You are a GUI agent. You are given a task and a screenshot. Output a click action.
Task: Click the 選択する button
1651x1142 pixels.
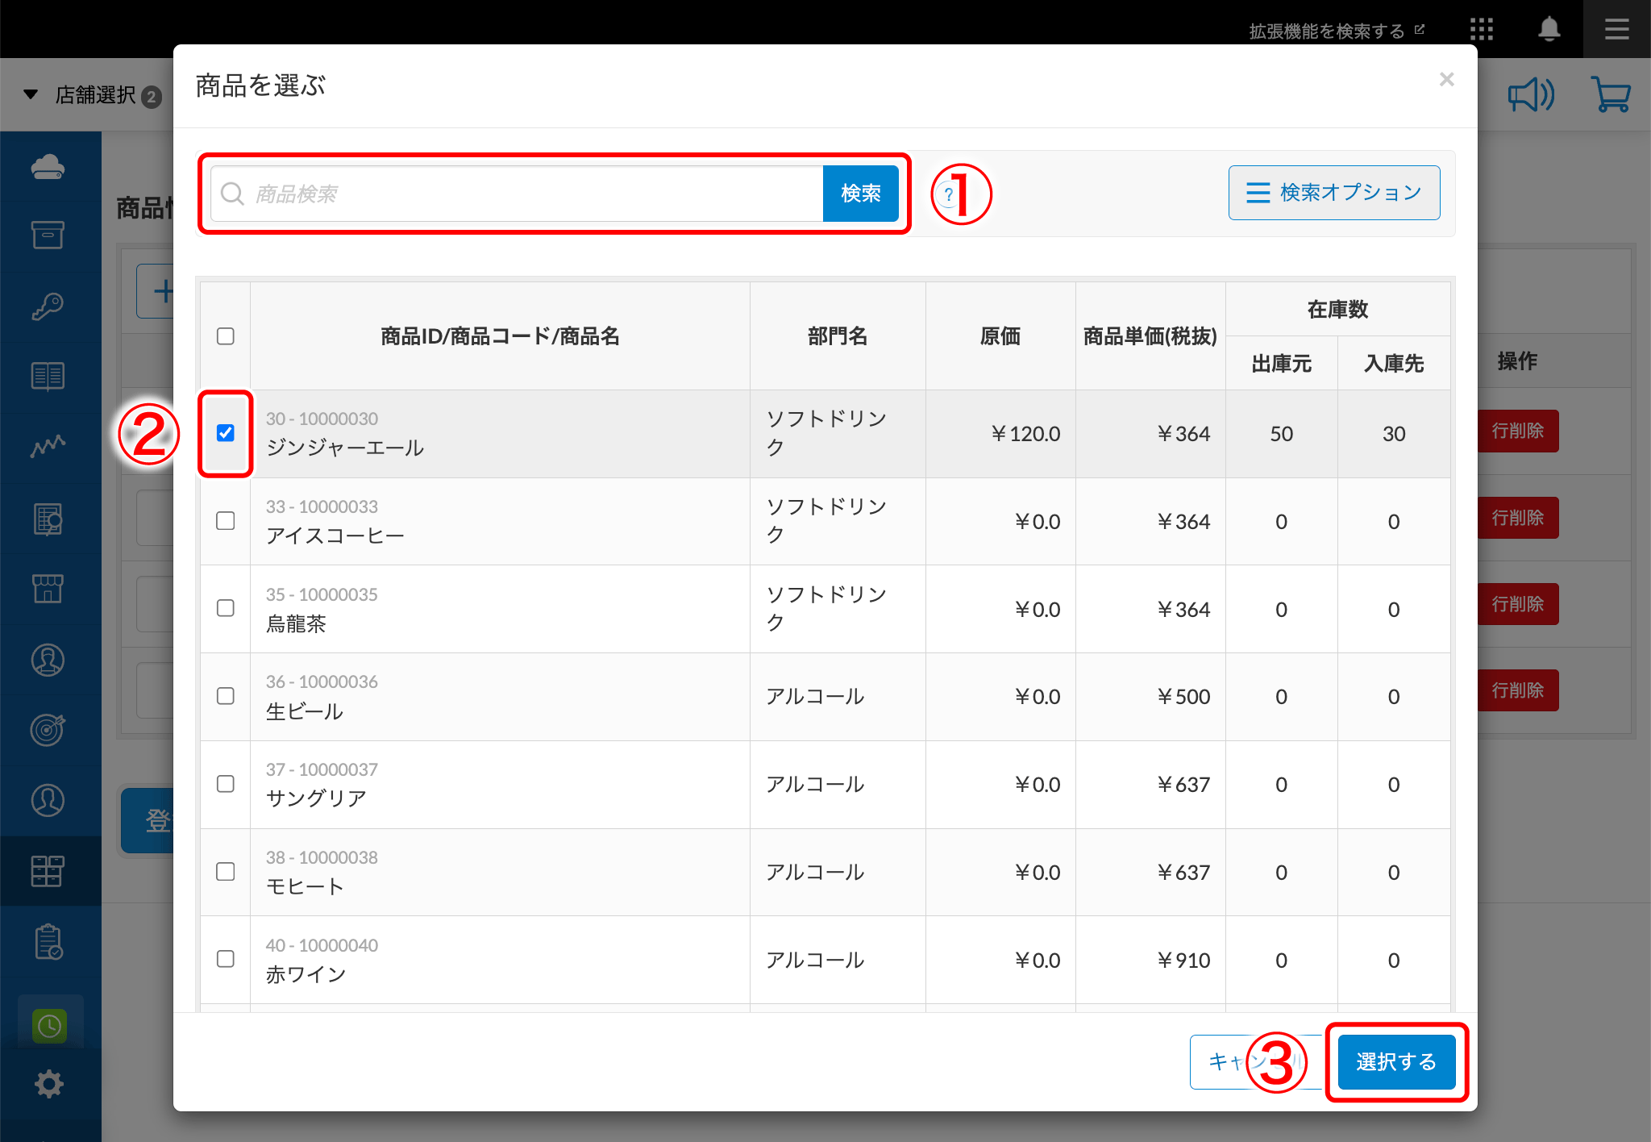[1396, 1062]
